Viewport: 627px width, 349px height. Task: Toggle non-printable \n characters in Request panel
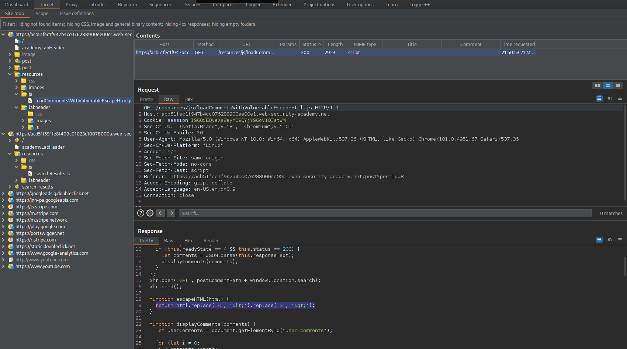pos(610,98)
